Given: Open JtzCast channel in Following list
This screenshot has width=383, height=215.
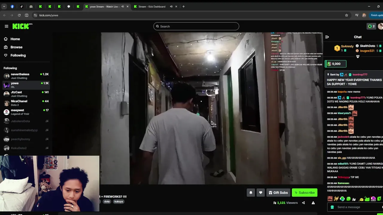Looking at the screenshot, I should tap(26, 94).
